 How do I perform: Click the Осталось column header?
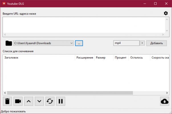coord(139,58)
